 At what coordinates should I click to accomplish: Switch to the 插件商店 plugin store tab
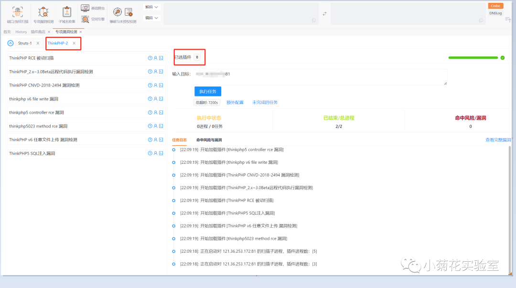38,32
